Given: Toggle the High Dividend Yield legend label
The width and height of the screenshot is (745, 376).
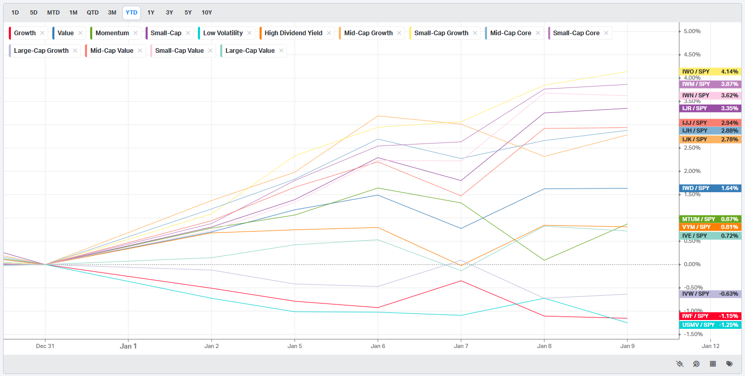Looking at the screenshot, I should click(x=293, y=33).
